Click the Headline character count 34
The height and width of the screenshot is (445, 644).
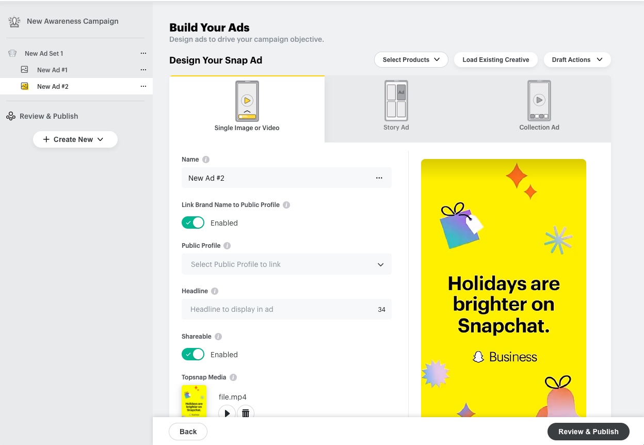(382, 310)
